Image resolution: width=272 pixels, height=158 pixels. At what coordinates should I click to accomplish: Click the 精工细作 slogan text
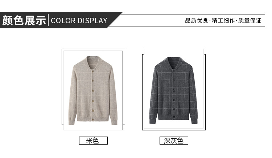(223, 20)
